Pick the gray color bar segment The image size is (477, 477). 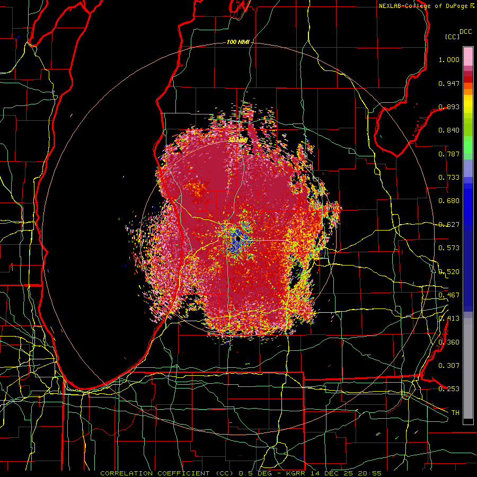(468, 368)
